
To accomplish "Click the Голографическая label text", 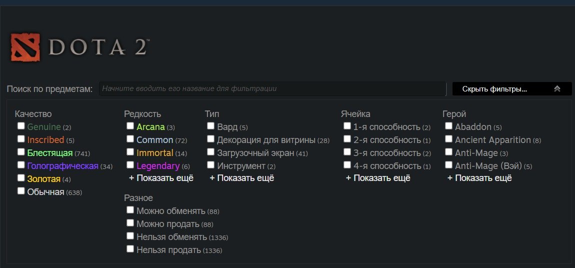I will coord(62,166).
